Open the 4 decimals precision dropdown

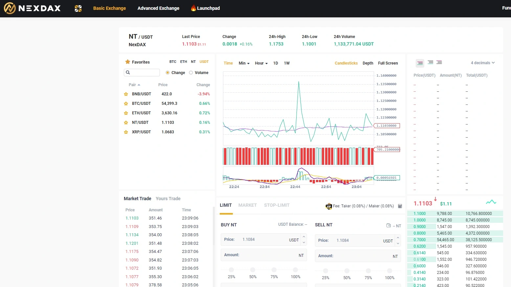pos(483,63)
